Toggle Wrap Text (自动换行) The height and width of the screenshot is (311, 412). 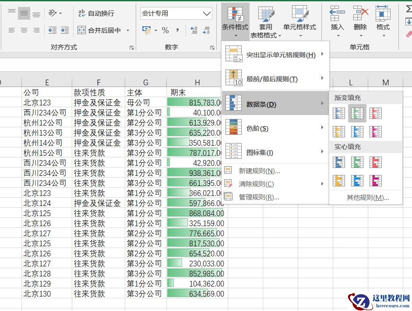click(x=96, y=14)
